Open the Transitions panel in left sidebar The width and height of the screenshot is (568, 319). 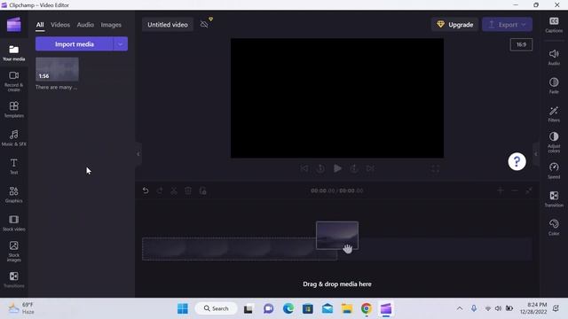14,280
